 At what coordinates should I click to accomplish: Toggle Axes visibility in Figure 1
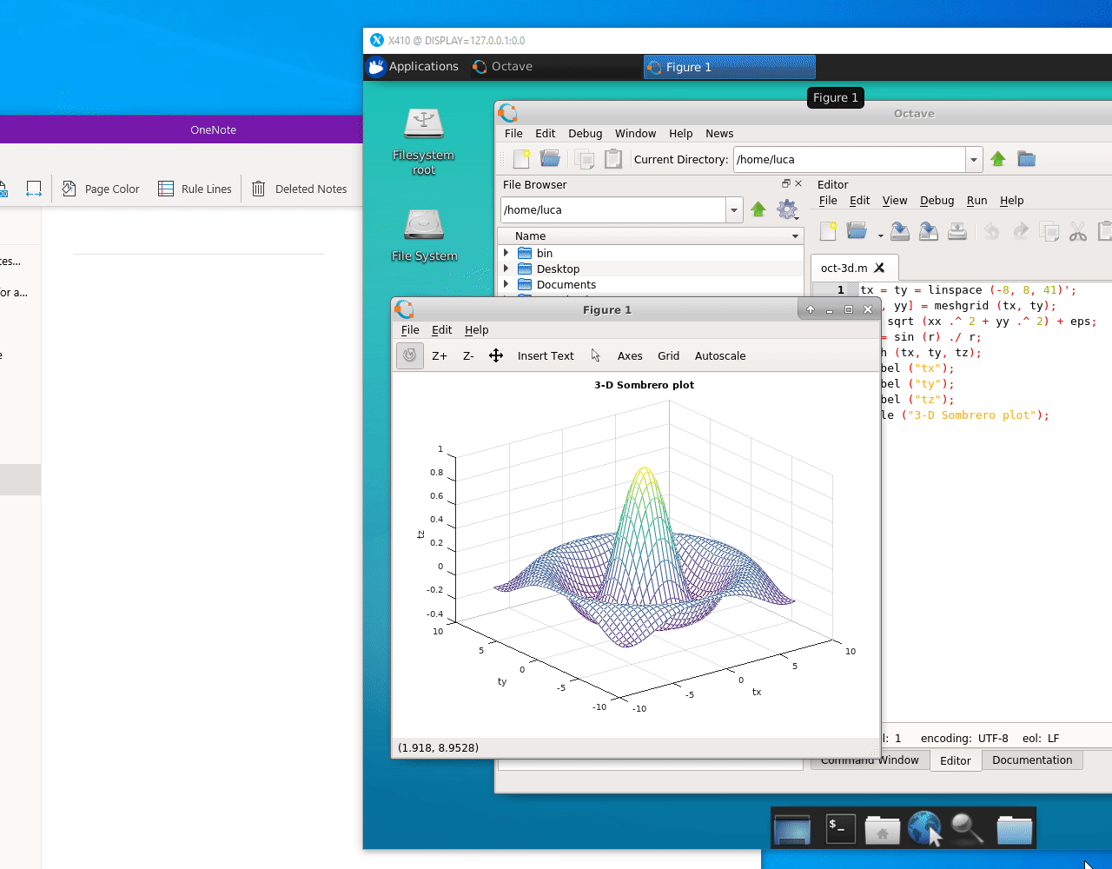[630, 355]
